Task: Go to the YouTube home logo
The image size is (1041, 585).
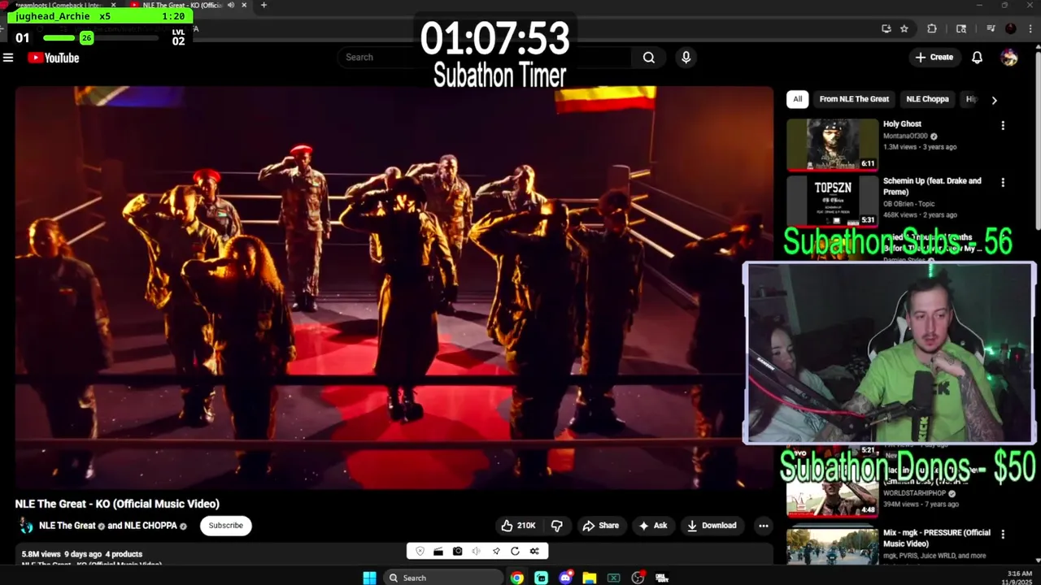Action: pyautogui.click(x=54, y=58)
